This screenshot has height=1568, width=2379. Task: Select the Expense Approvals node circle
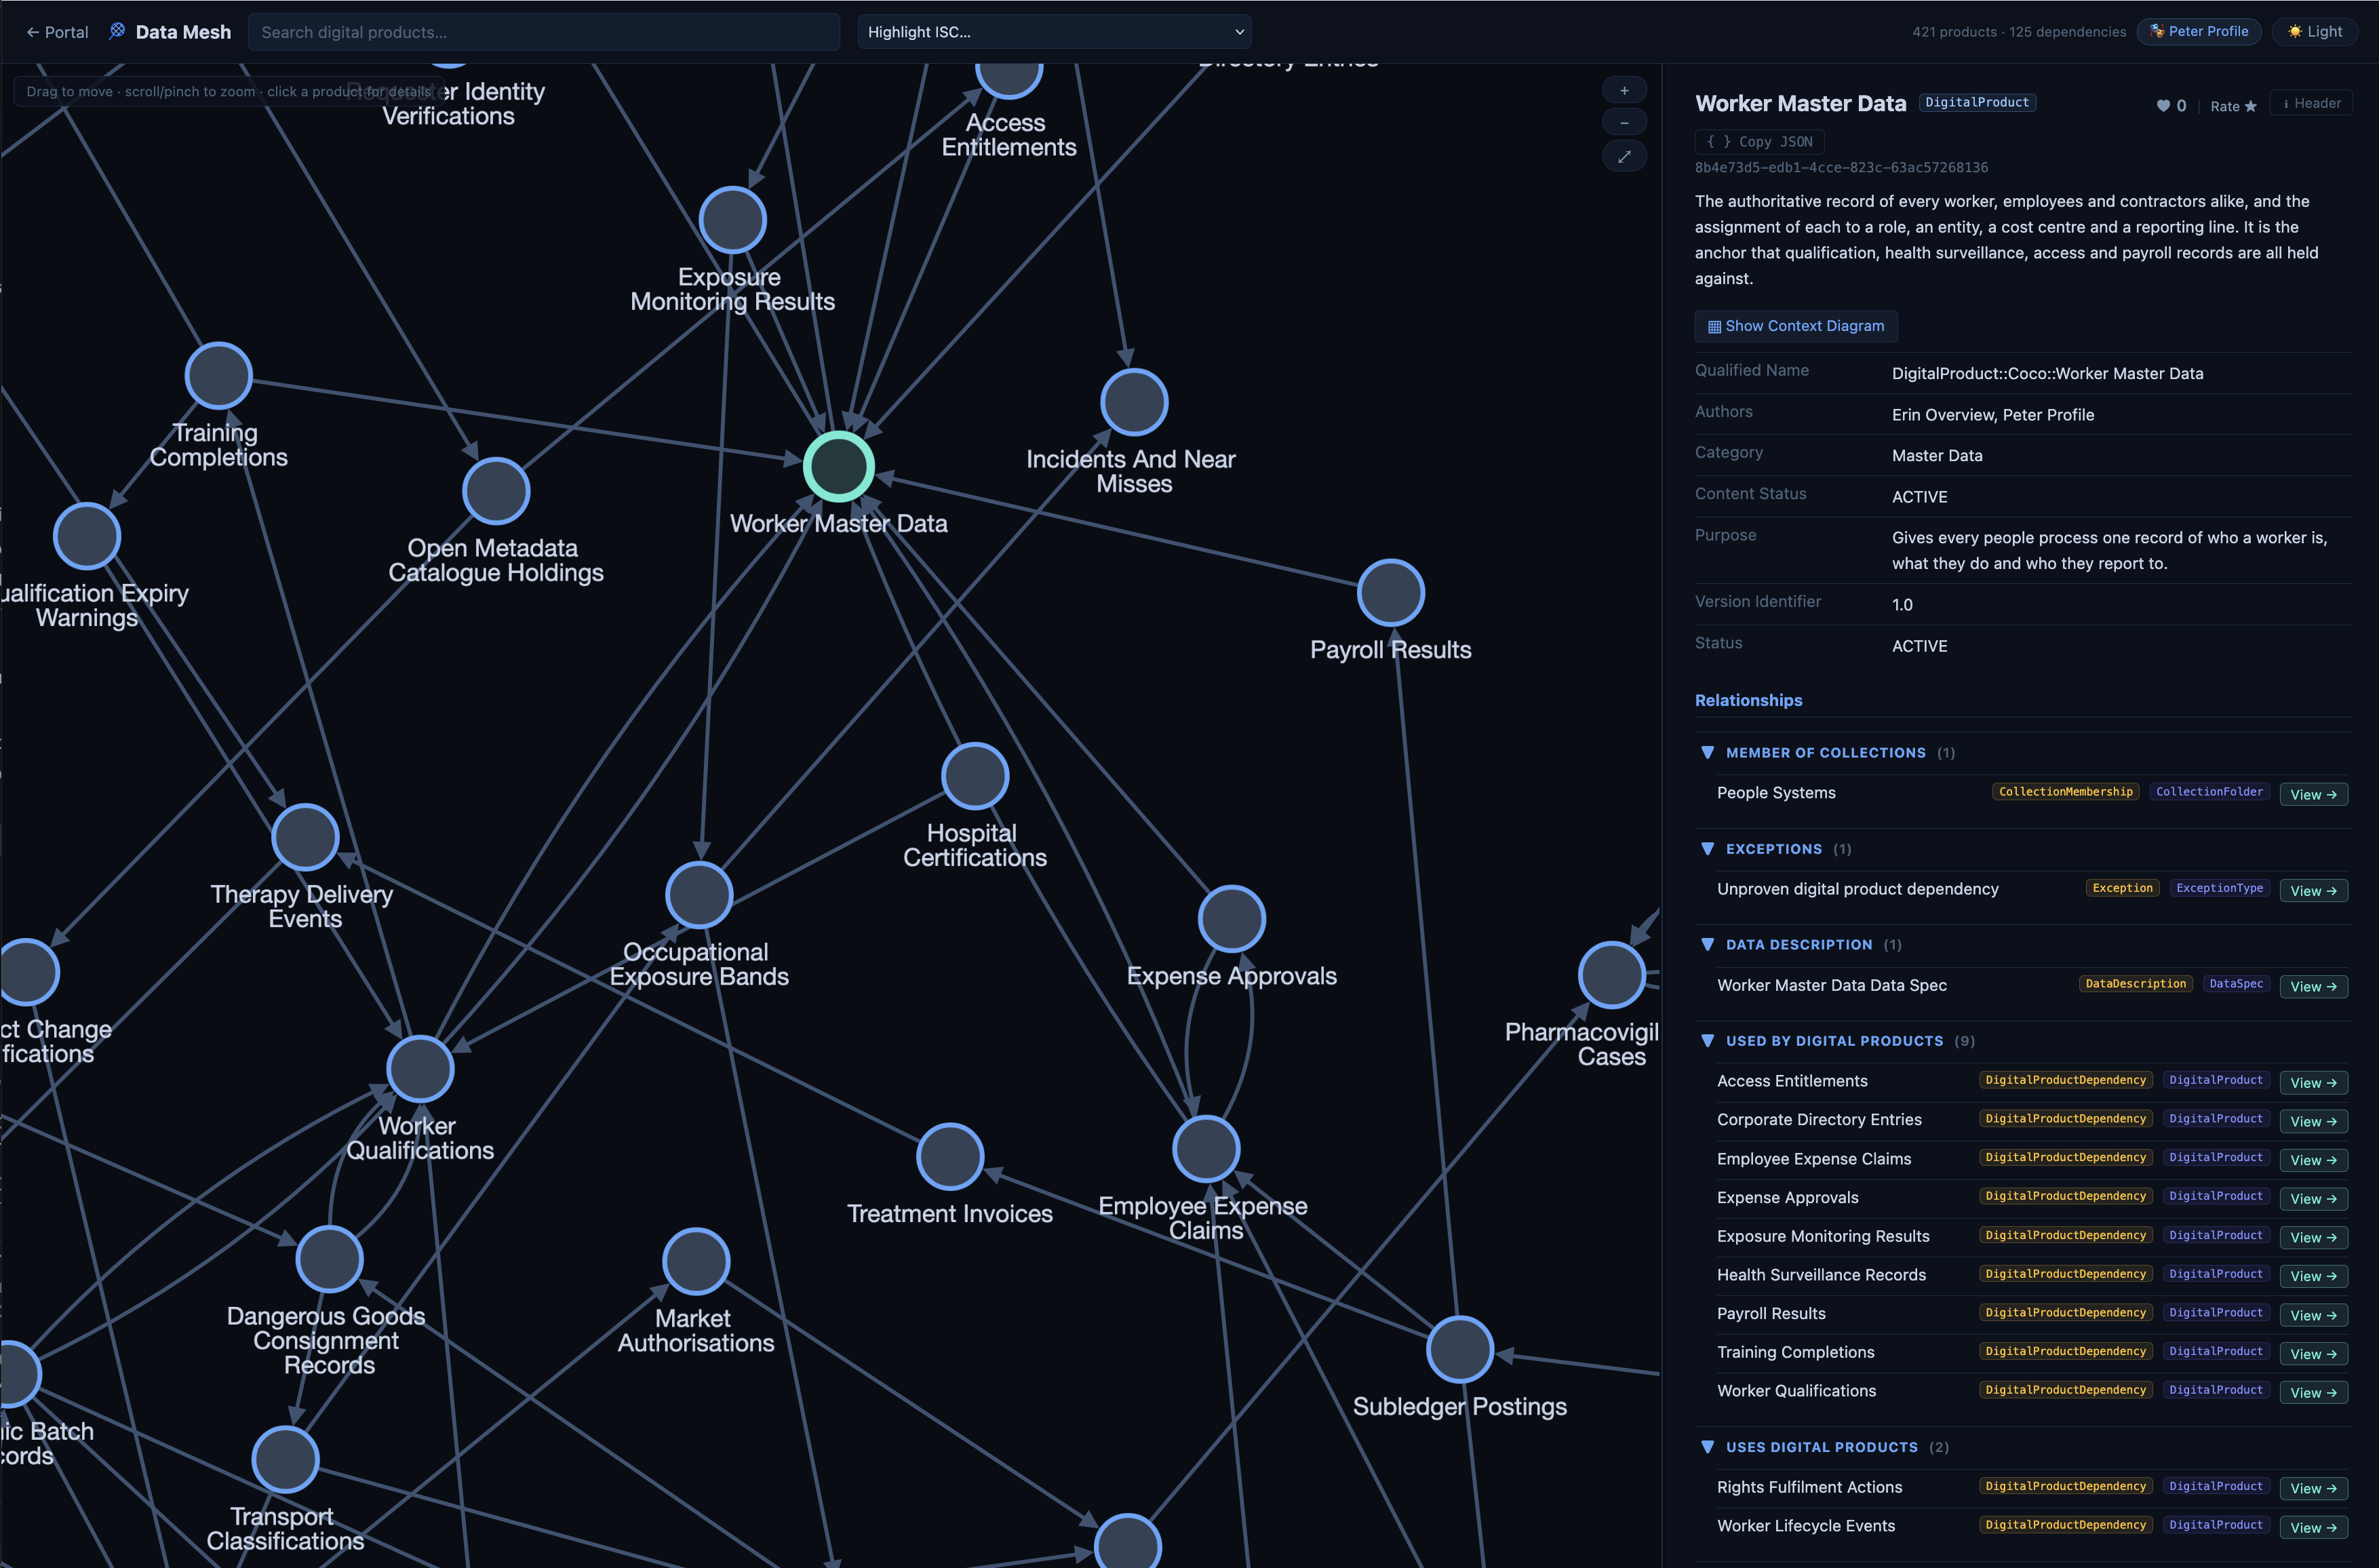1232,919
